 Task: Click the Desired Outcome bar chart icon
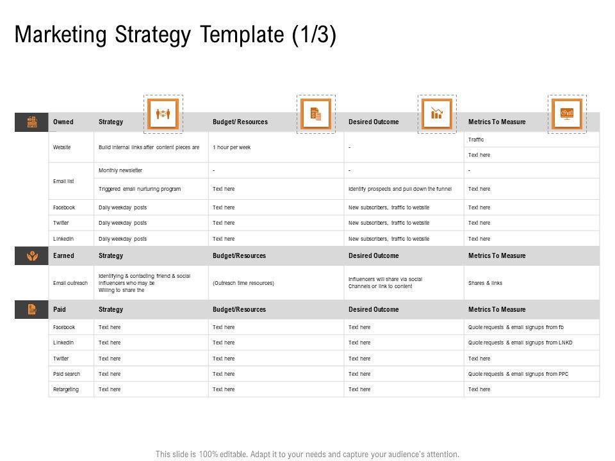[x=437, y=114]
